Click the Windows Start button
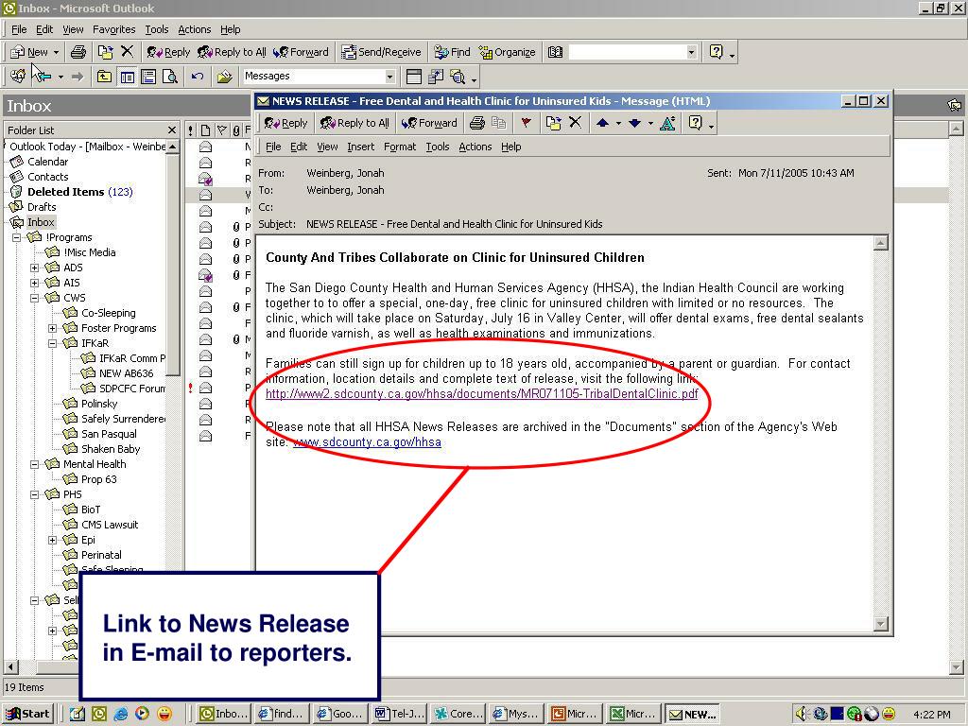This screenshot has height=726, width=968. pos(27,714)
